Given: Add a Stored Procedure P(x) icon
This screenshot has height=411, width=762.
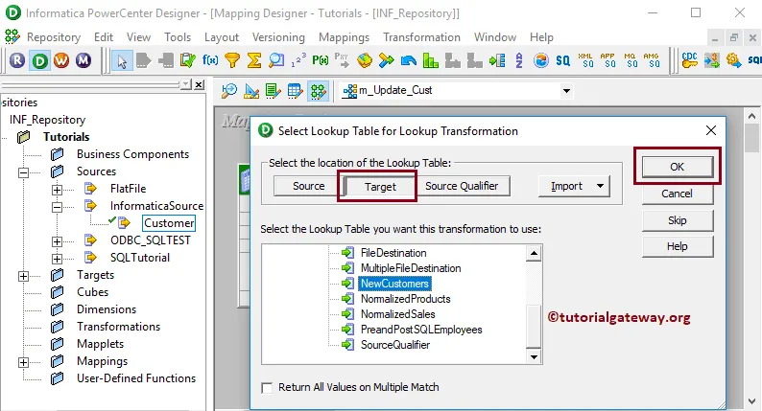Looking at the screenshot, I should point(321,60).
